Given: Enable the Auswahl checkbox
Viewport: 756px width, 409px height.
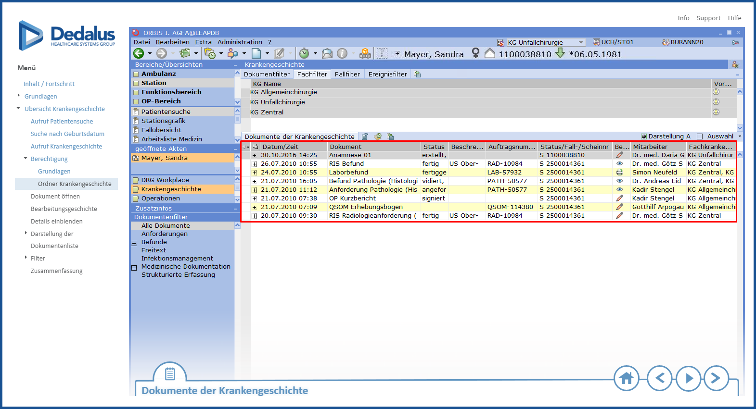Looking at the screenshot, I should [x=700, y=136].
